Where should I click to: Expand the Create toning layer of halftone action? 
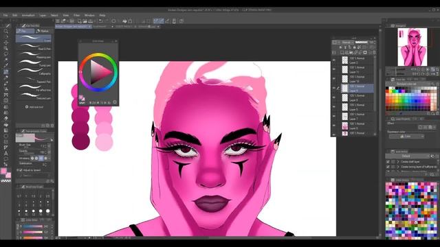point(398,167)
